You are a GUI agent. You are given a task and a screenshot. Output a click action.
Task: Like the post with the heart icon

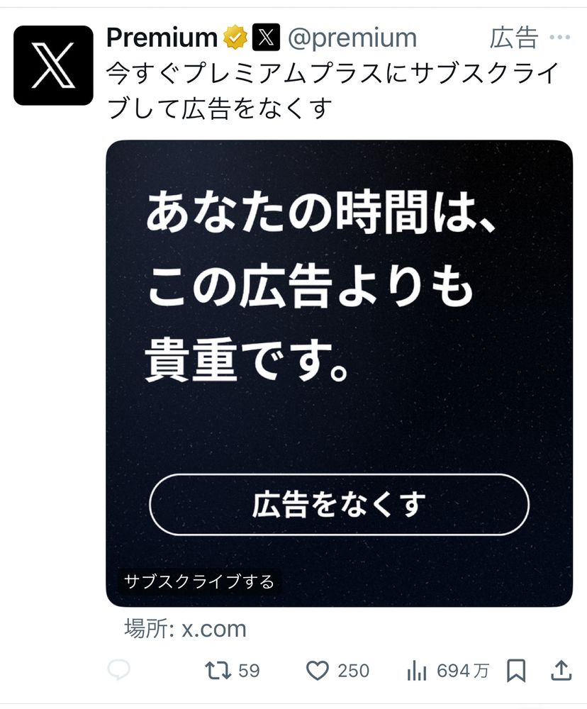(318, 671)
